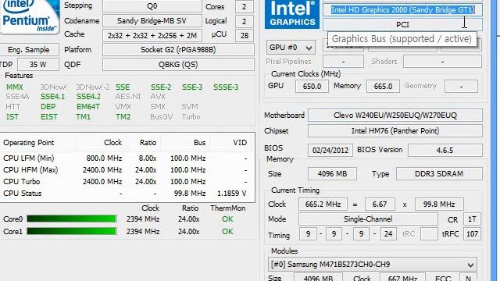Select the CPU Turbo row

point(127,182)
